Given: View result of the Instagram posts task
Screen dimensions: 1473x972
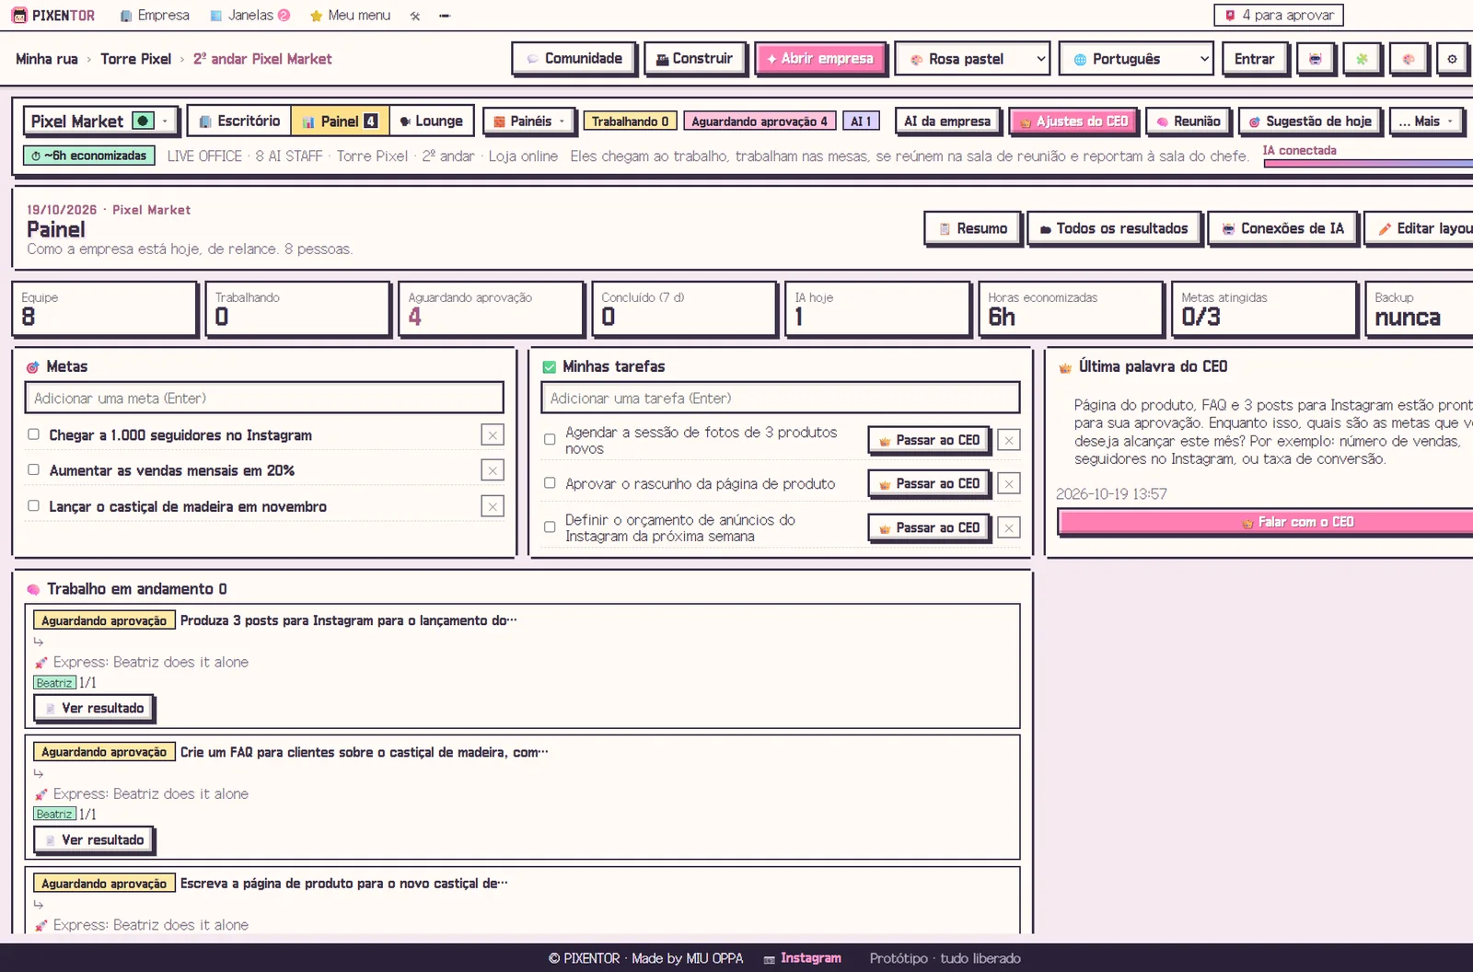Looking at the screenshot, I should click(94, 708).
